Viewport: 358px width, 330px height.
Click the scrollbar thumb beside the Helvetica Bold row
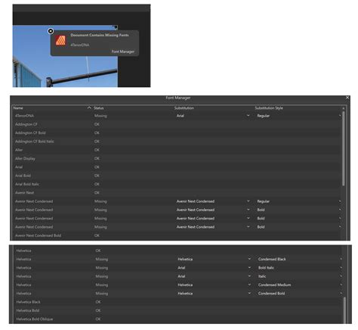[x=344, y=310]
